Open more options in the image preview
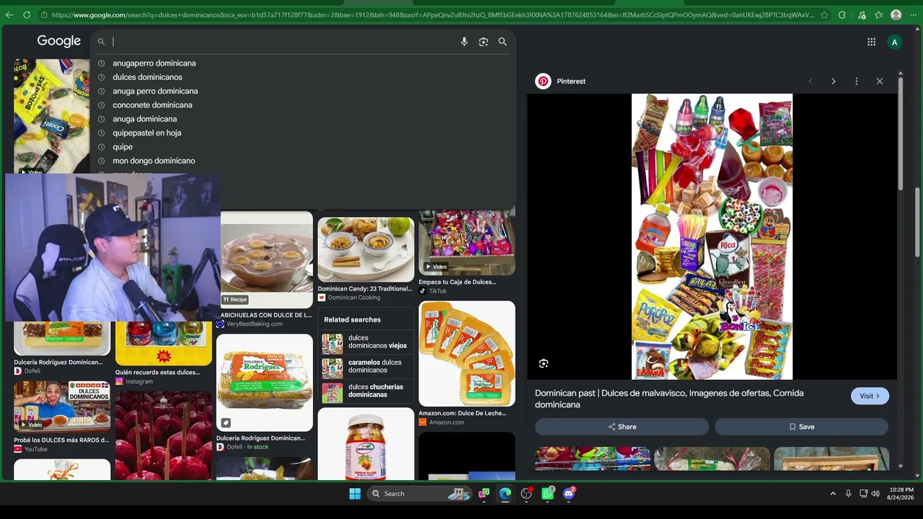The image size is (923, 519). coord(857,81)
